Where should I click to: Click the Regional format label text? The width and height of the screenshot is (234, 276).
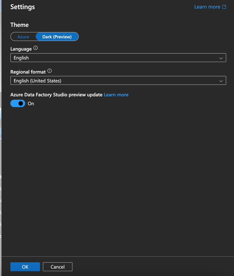coord(28,72)
